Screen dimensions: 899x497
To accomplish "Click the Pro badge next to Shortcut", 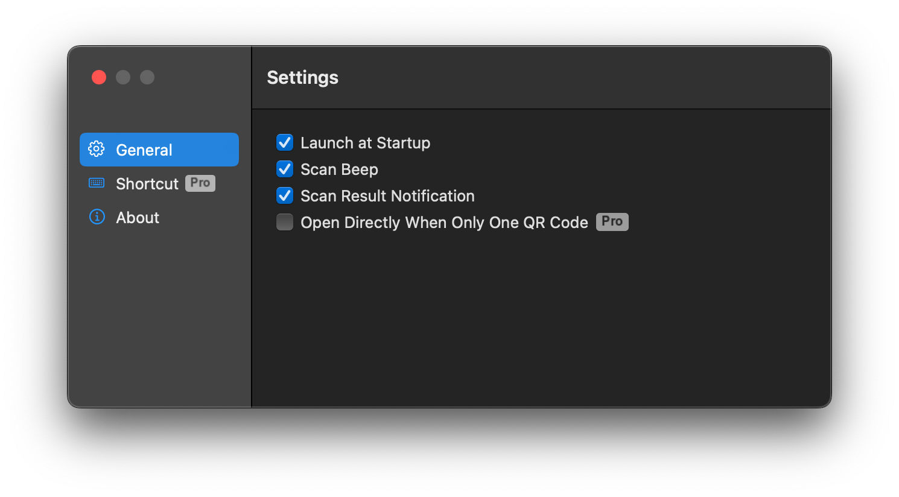I will 200,183.
